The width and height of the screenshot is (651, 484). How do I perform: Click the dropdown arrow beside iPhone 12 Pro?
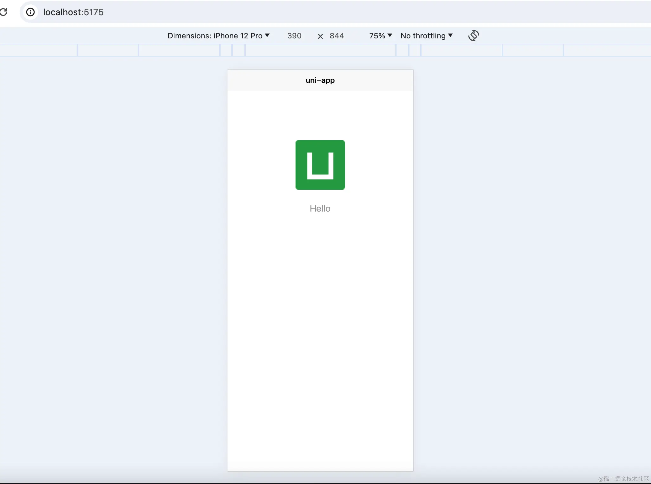(267, 35)
